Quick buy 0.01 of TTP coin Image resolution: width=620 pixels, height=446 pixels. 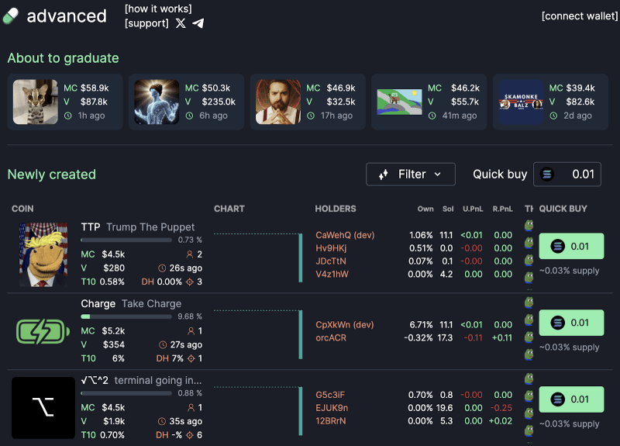click(571, 246)
